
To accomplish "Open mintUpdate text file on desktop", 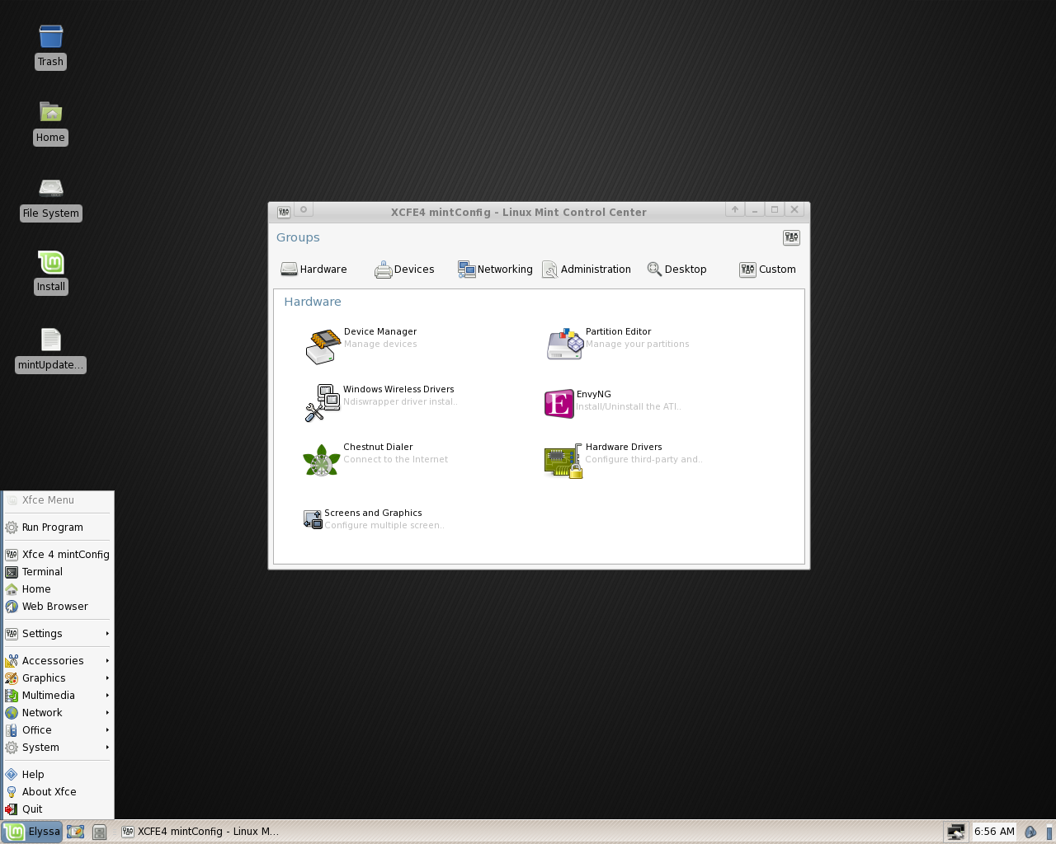I will pyautogui.click(x=50, y=340).
